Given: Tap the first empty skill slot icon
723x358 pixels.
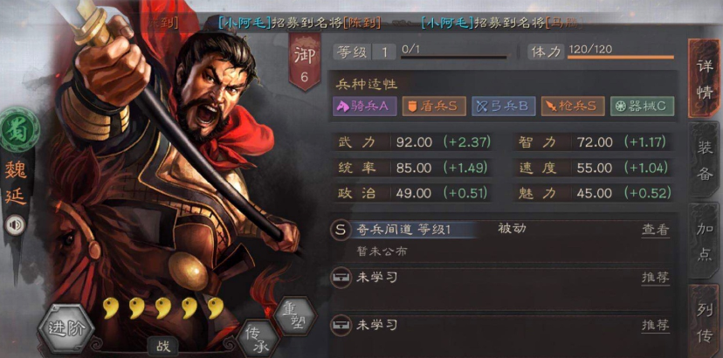Looking at the screenshot, I should tap(341, 278).
